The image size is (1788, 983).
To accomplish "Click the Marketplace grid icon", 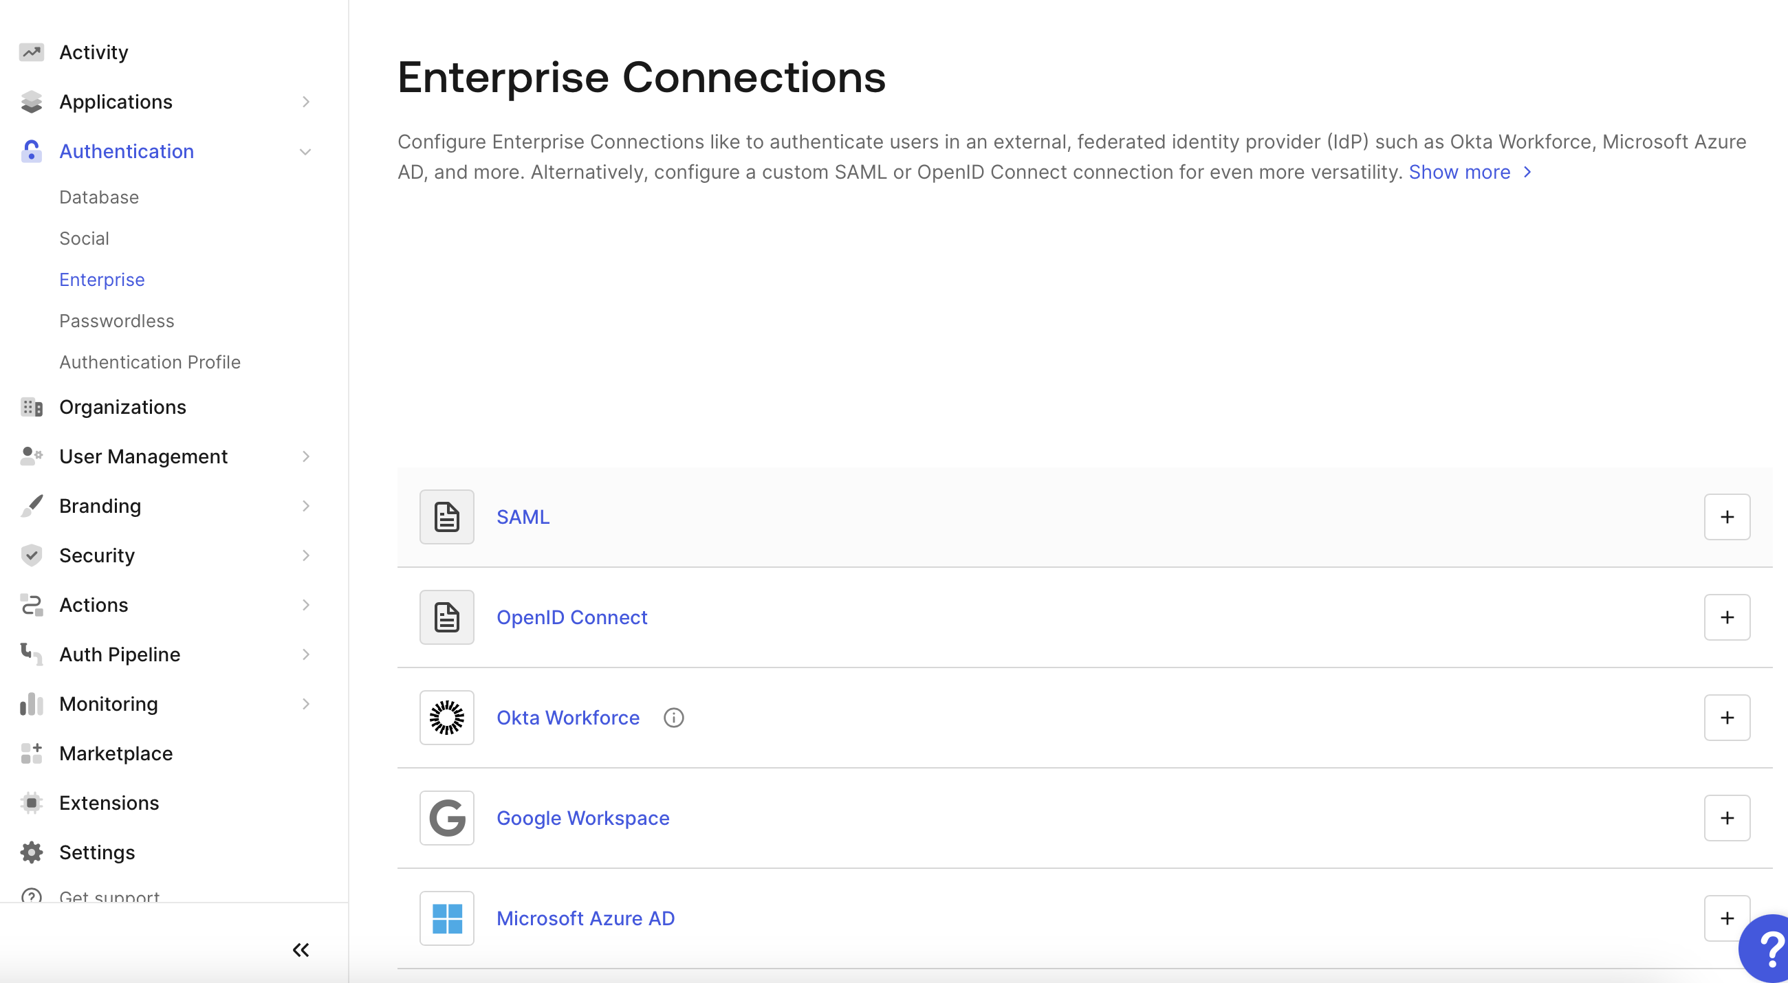I will pos(31,753).
